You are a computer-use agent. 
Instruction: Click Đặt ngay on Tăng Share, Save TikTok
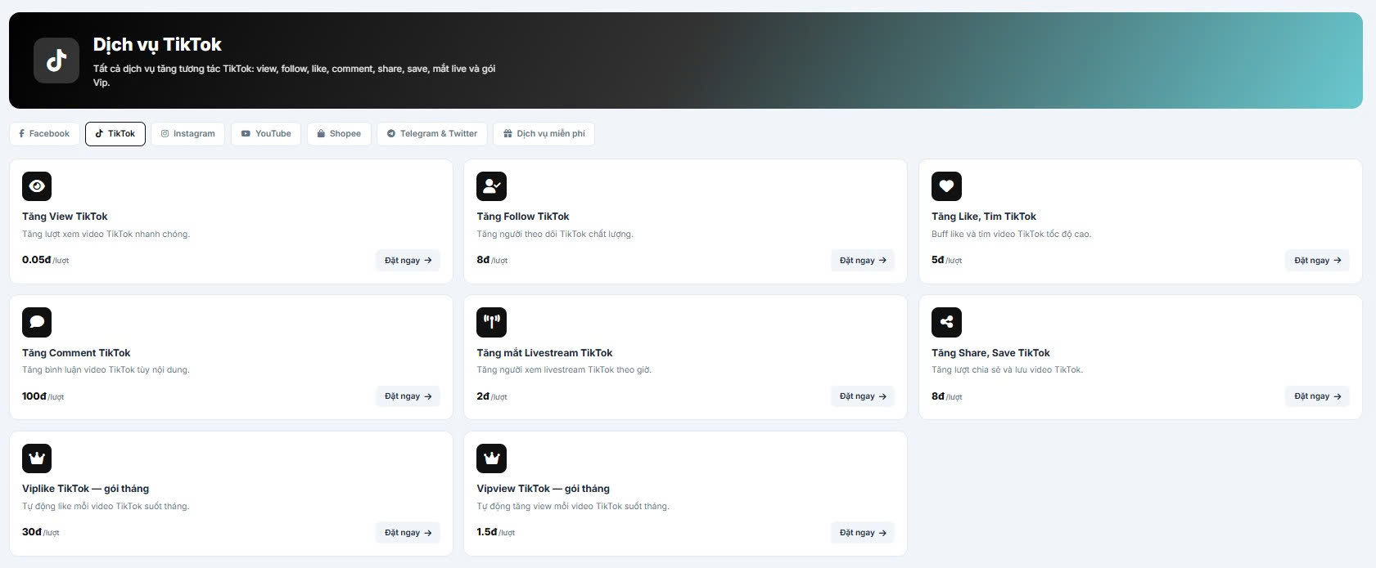pos(1317,396)
